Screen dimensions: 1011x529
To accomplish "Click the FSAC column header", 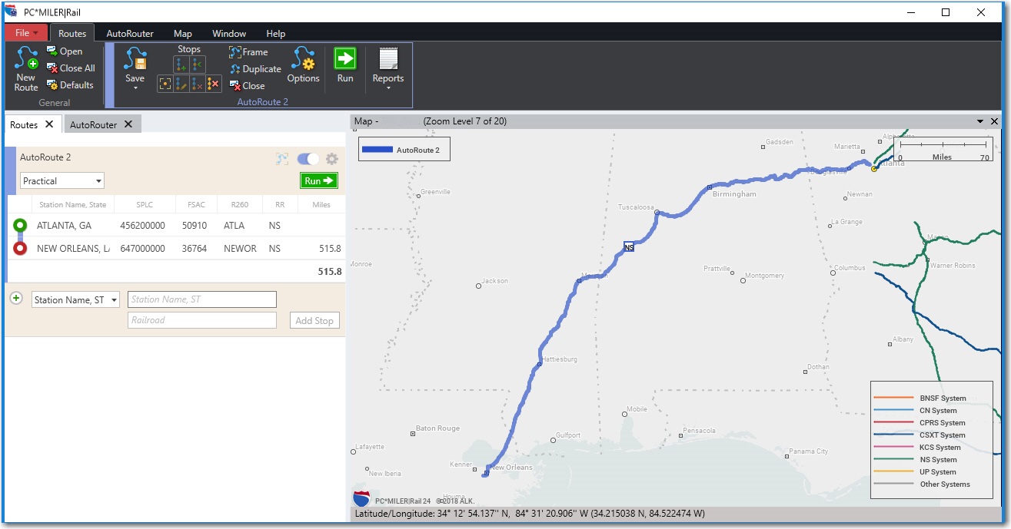I will [x=195, y=205].
